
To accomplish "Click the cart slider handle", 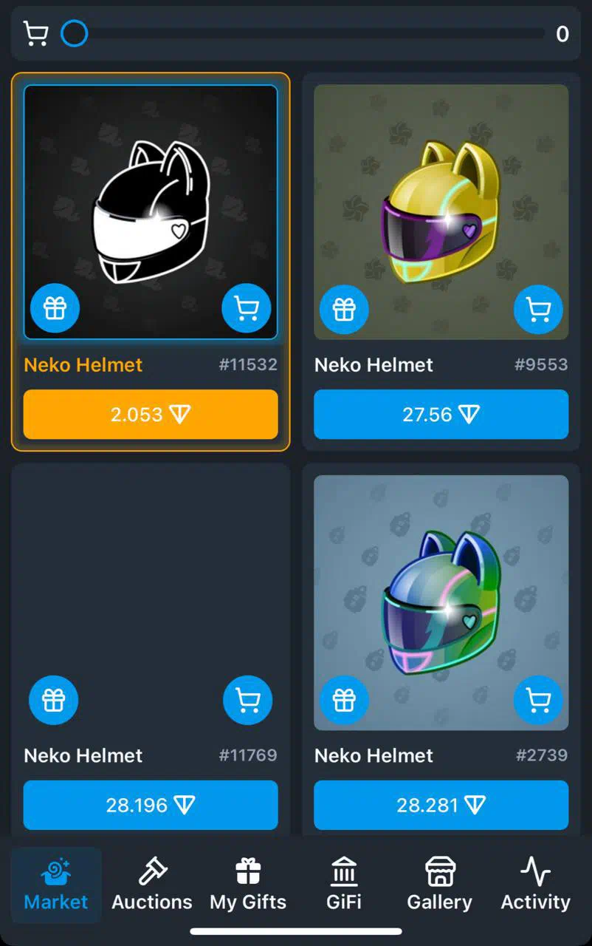I will point(74,33).
